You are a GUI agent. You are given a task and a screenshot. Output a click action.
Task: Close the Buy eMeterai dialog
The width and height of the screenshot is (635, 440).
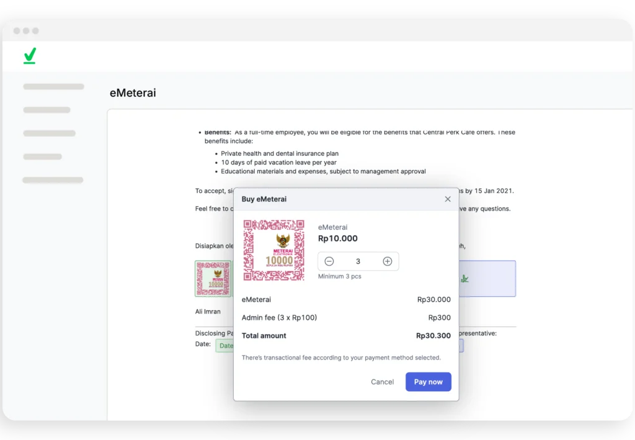tap(448, 199)
